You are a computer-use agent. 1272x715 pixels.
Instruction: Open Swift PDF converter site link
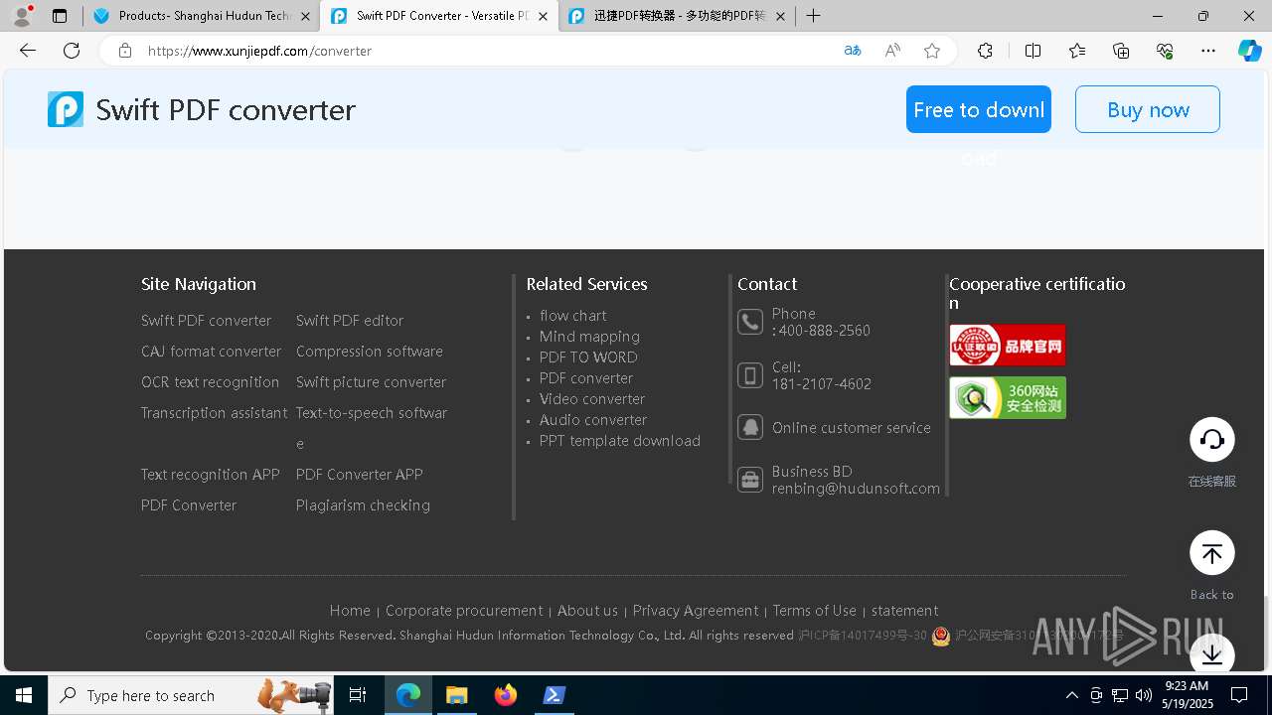206,321
